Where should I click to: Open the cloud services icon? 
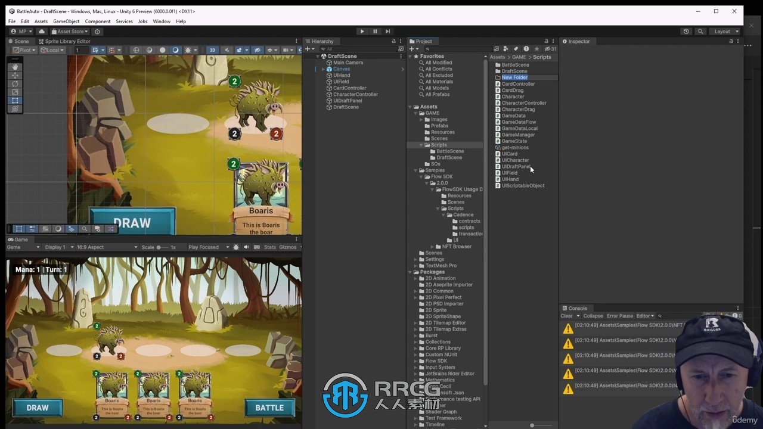(x=42, y=31)
